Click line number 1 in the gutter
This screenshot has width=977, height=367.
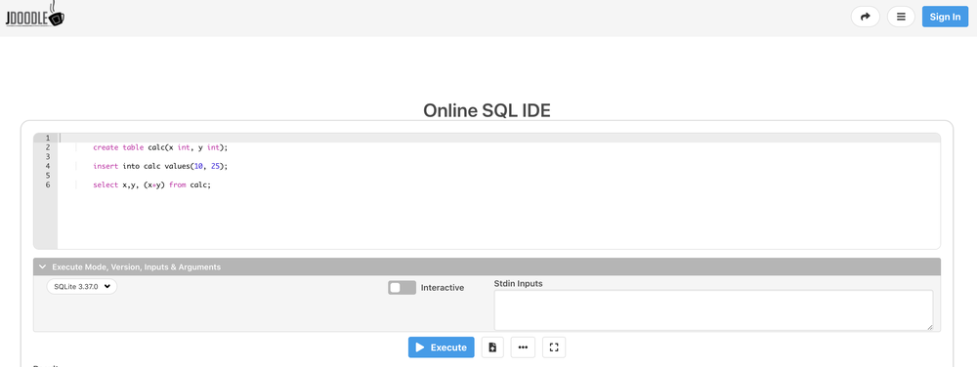click(x=47, y=138)
